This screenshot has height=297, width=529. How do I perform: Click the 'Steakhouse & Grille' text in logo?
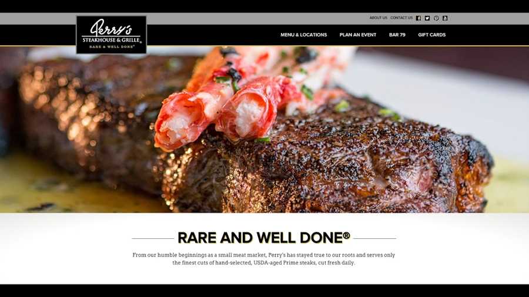(x=112, y=40)
